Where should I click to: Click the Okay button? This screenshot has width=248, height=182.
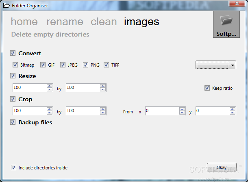[x=222, y=167]
